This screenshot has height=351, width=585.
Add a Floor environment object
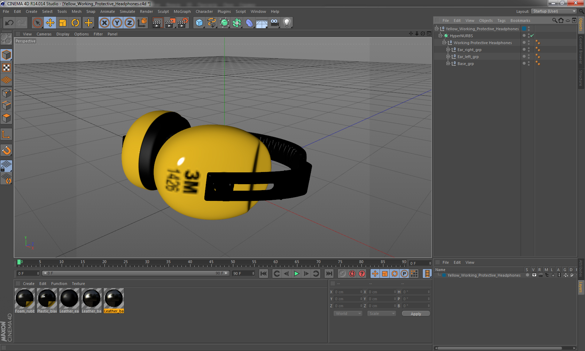(x=262, y=23)
